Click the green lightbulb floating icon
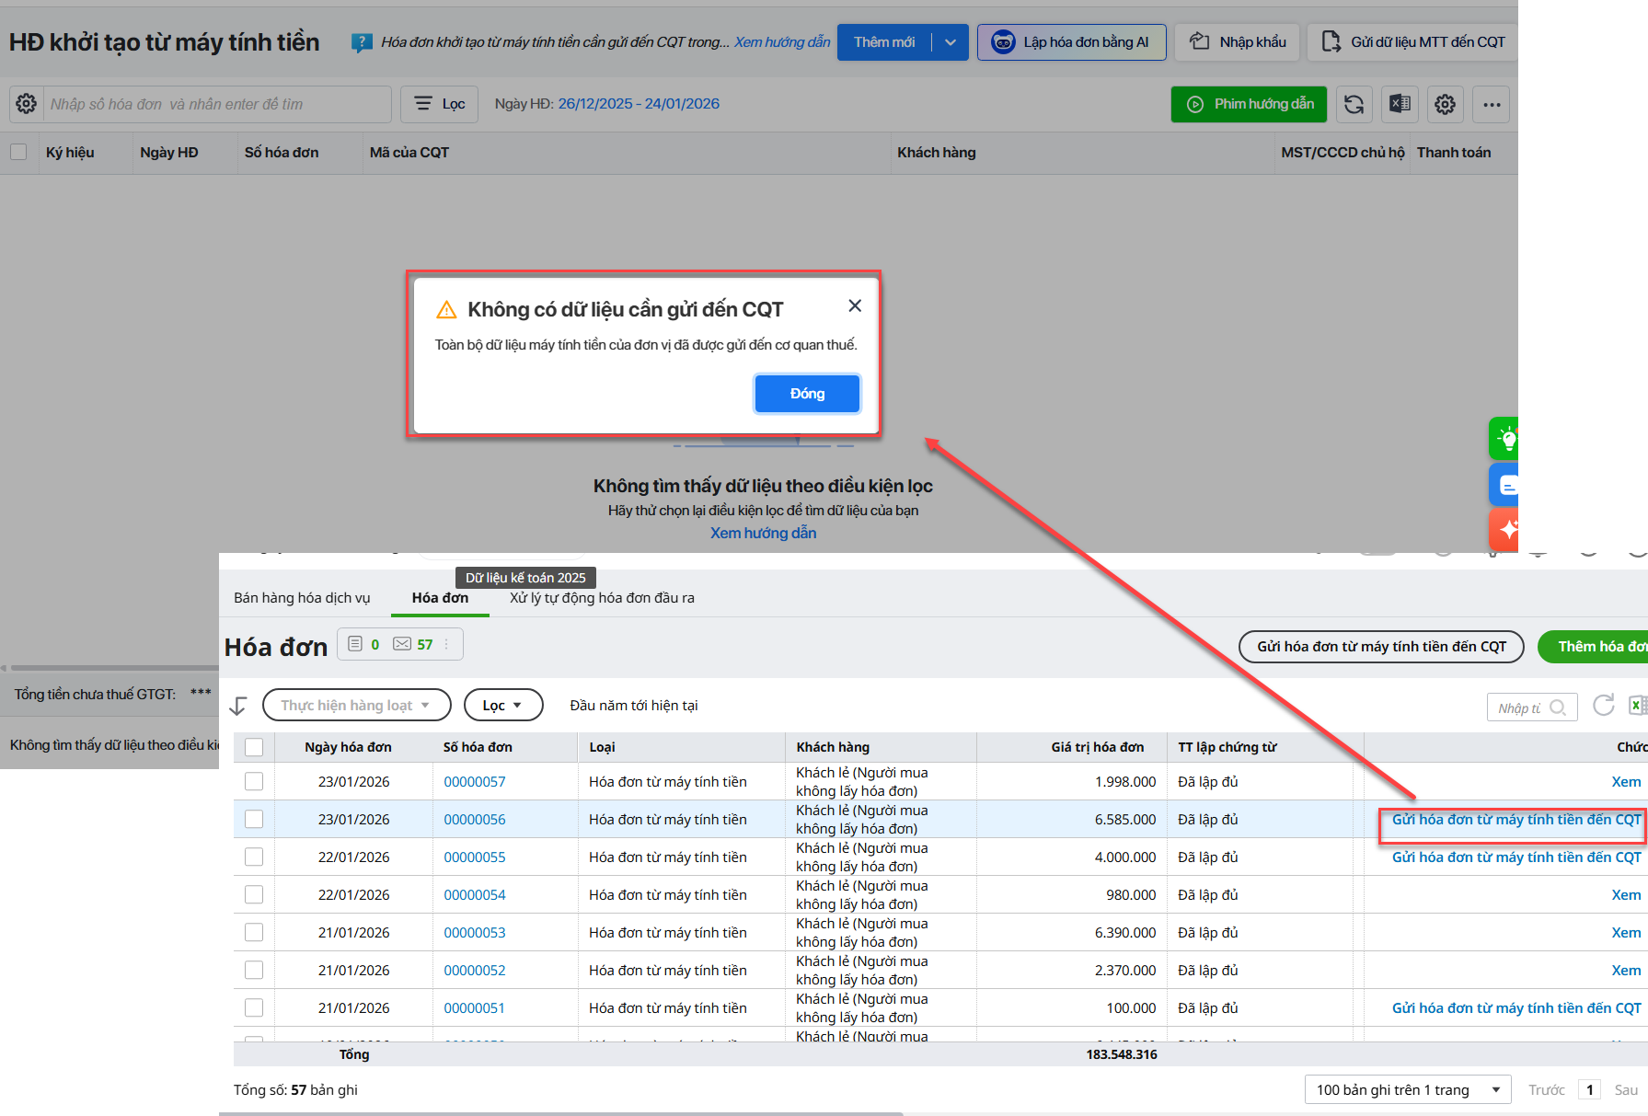The height and width of the screenshot is (1116, 1648). coord(1506,439)
